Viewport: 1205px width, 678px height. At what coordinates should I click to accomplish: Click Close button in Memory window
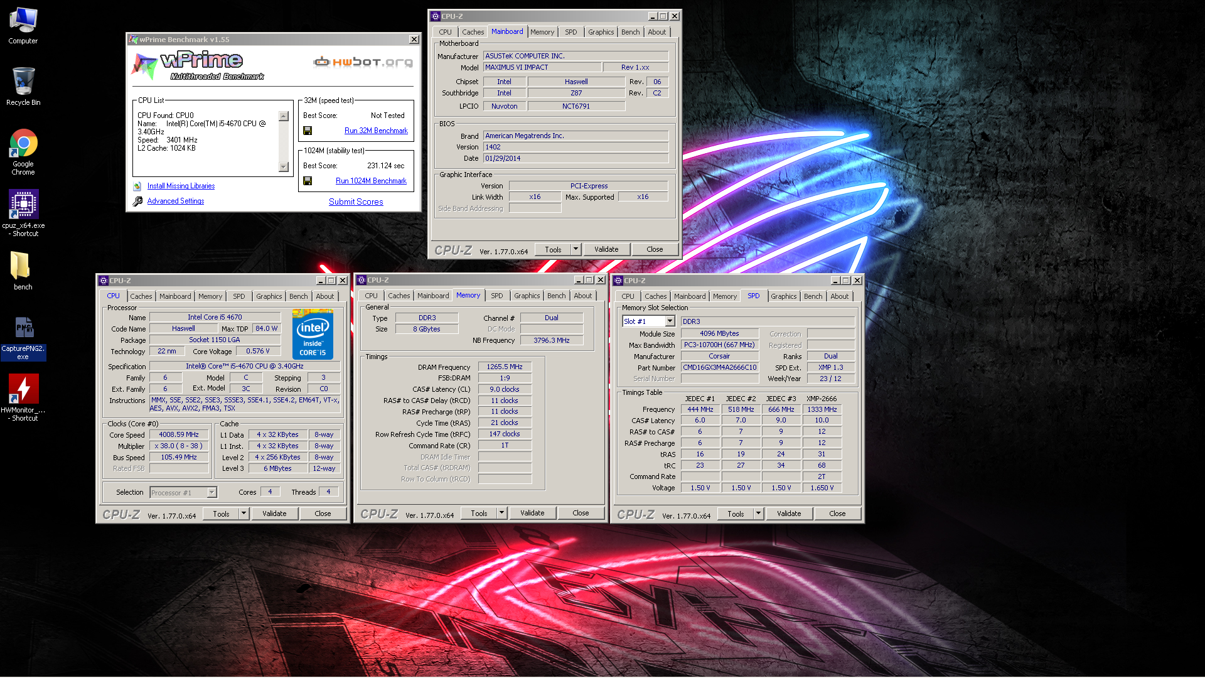[x=581, y=513]
